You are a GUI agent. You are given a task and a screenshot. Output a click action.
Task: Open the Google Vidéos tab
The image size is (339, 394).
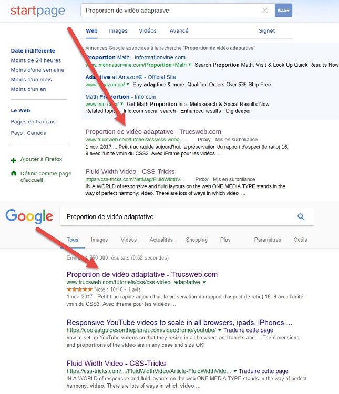pos(129,240)
